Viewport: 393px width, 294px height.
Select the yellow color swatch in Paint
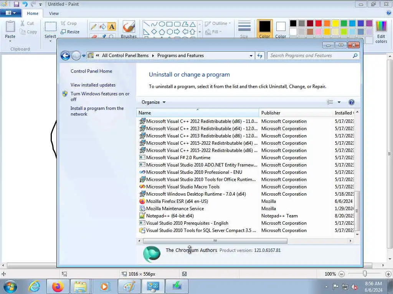[x=335, y=23]
